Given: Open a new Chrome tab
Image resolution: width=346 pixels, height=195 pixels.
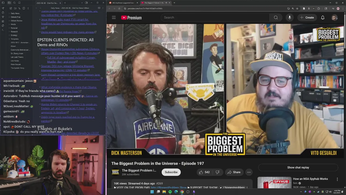Looking at the screenshot, I should [x=174, y=3].
